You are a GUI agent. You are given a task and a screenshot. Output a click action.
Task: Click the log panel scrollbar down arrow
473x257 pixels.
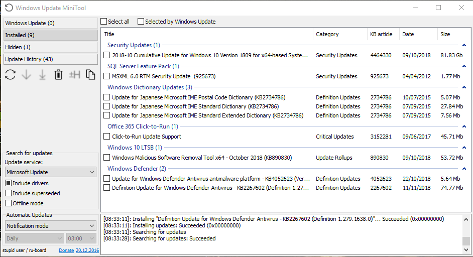click(466, 250)
